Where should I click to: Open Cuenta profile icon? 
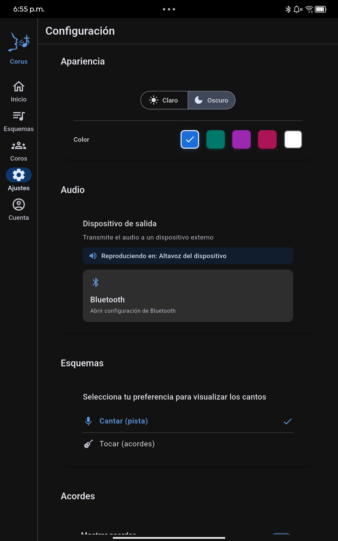pos(19,205)
